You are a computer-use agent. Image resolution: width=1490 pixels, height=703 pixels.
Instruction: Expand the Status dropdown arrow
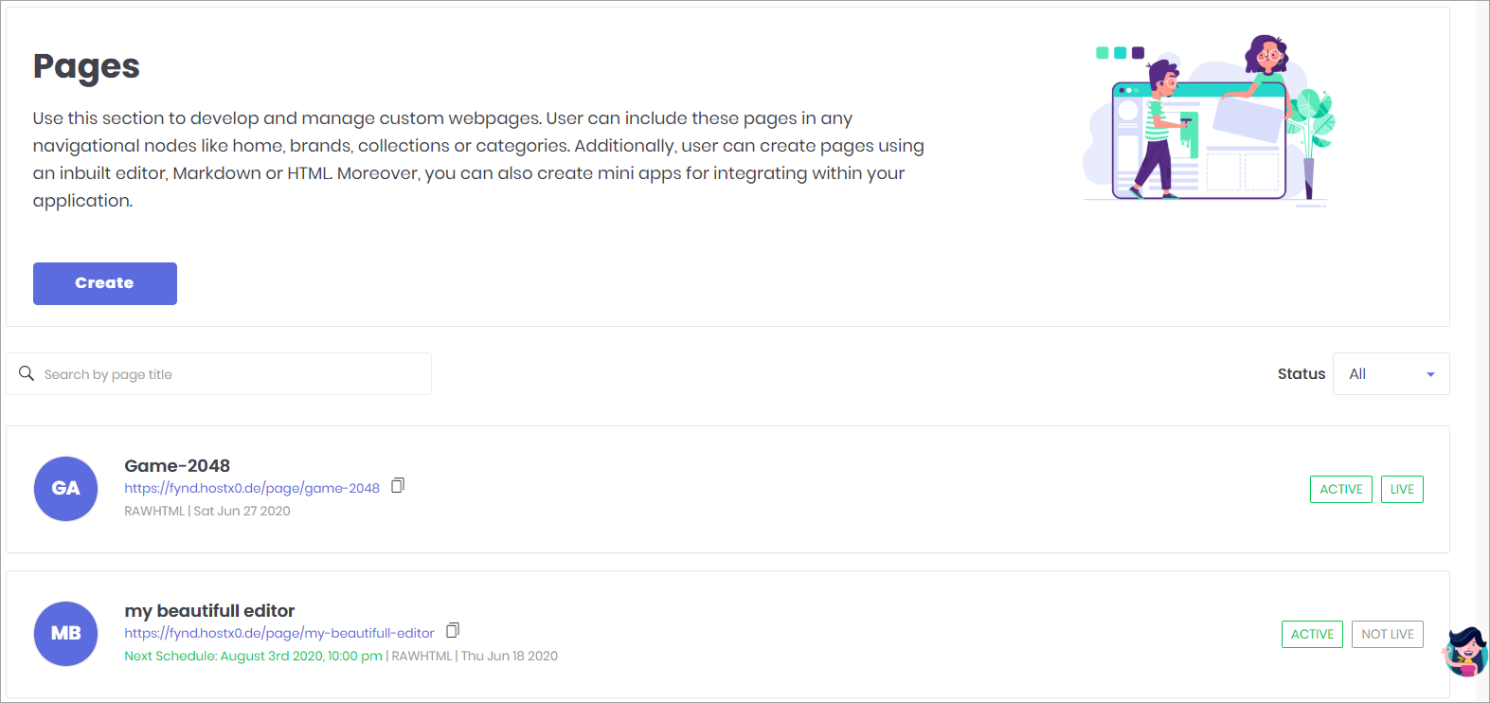pos(1430,375)
